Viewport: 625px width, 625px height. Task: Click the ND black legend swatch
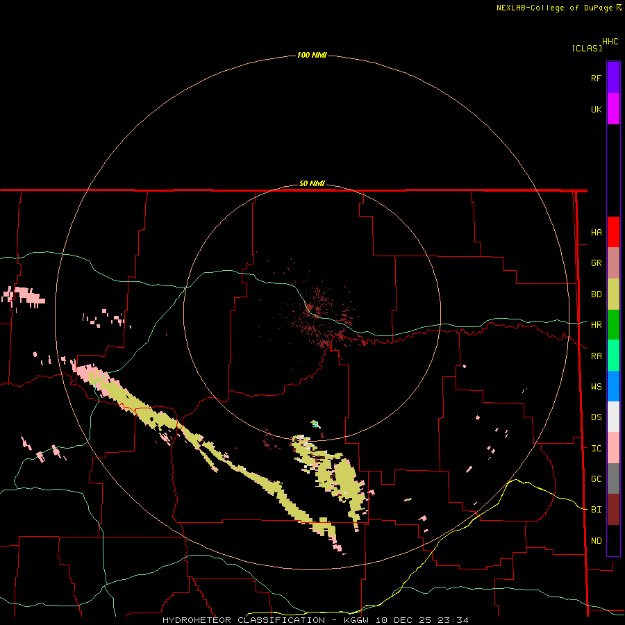tap(613, 540)
